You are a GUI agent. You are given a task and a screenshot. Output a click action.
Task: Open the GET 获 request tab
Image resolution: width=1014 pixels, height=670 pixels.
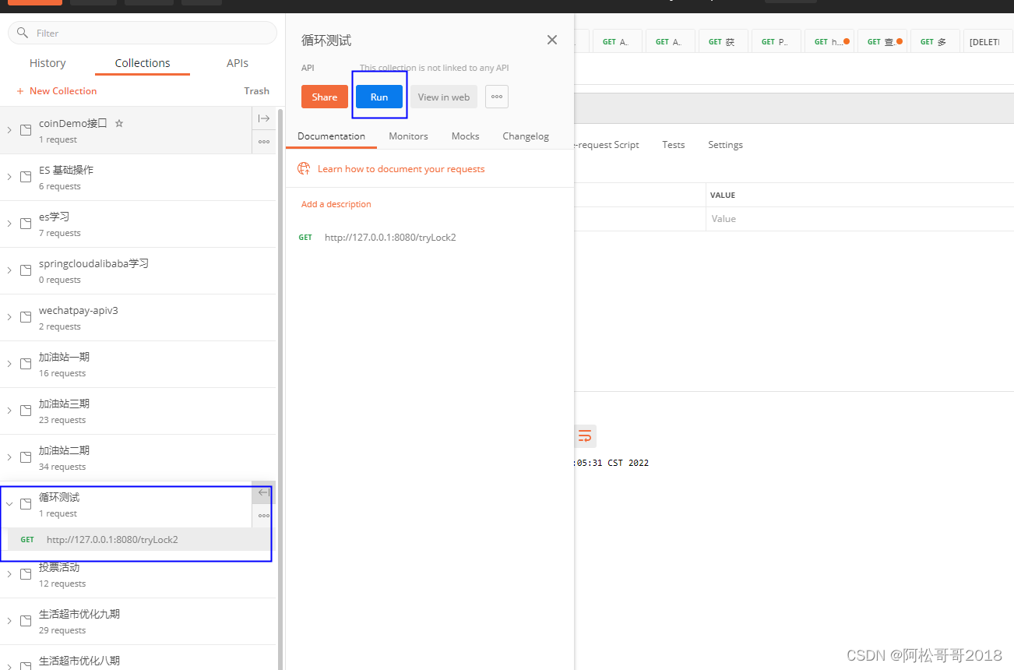[723, 41]
